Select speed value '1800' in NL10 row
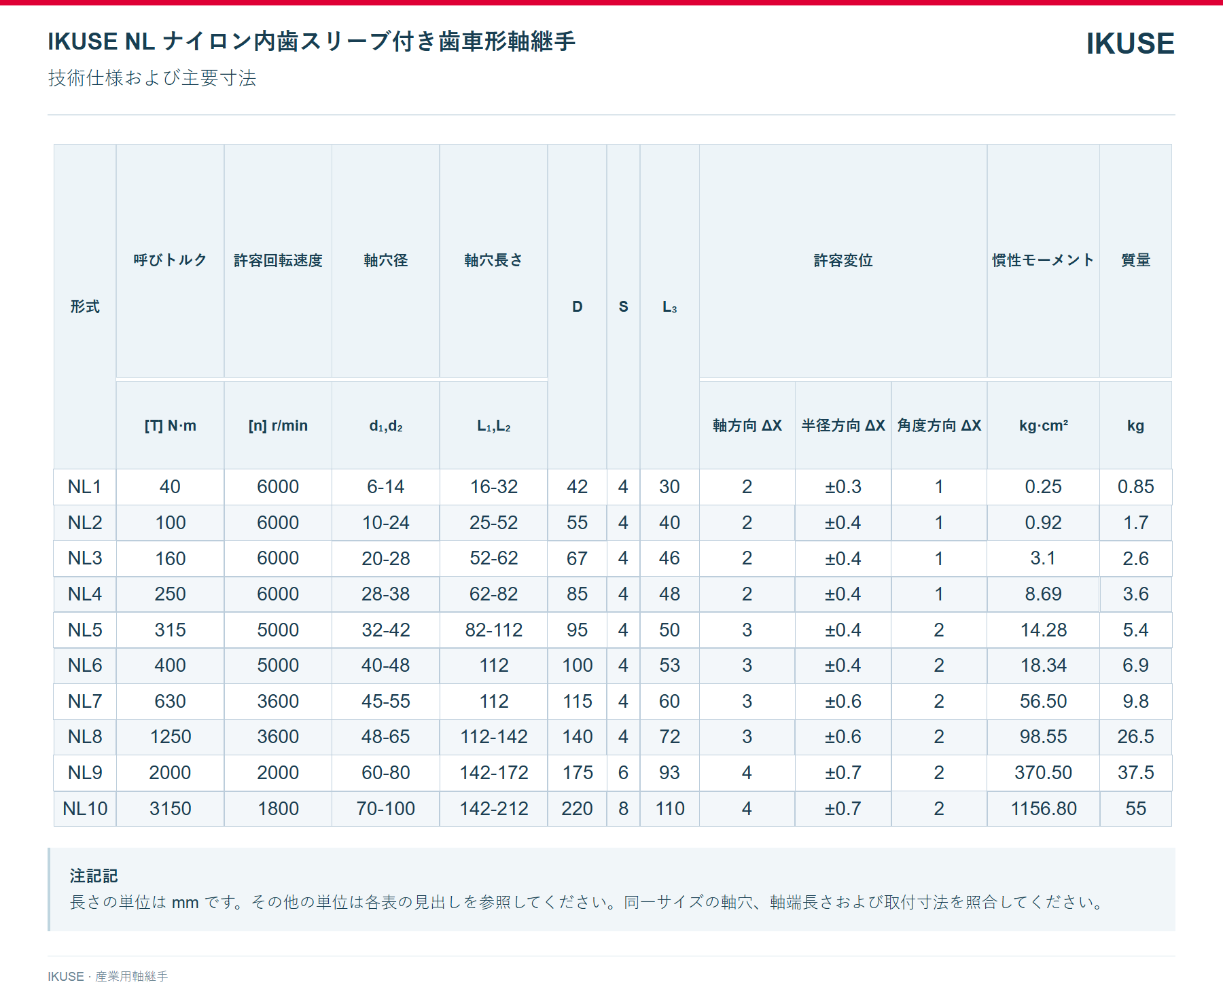 pos(278,809)
